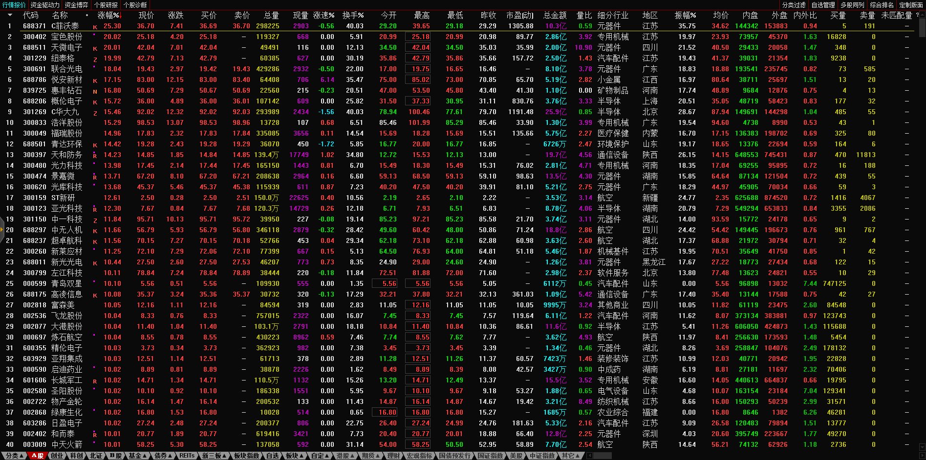Click the N marker beside 惠丰钻石
926x460 pixels.
coord(95,91)
